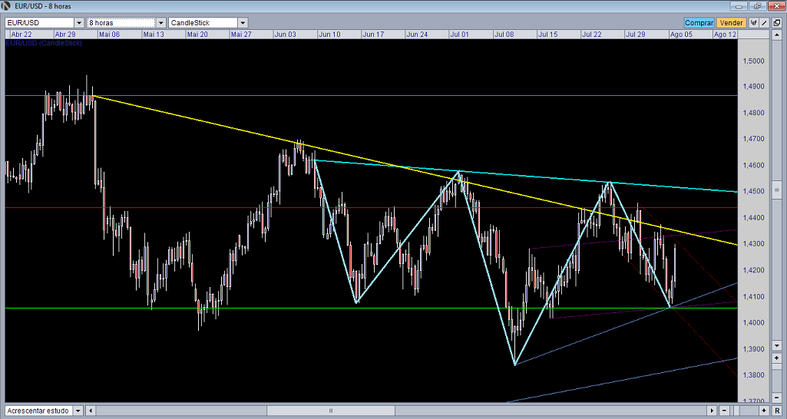
Task: Click the Jun 24 date header
Action: click(417, 34)
